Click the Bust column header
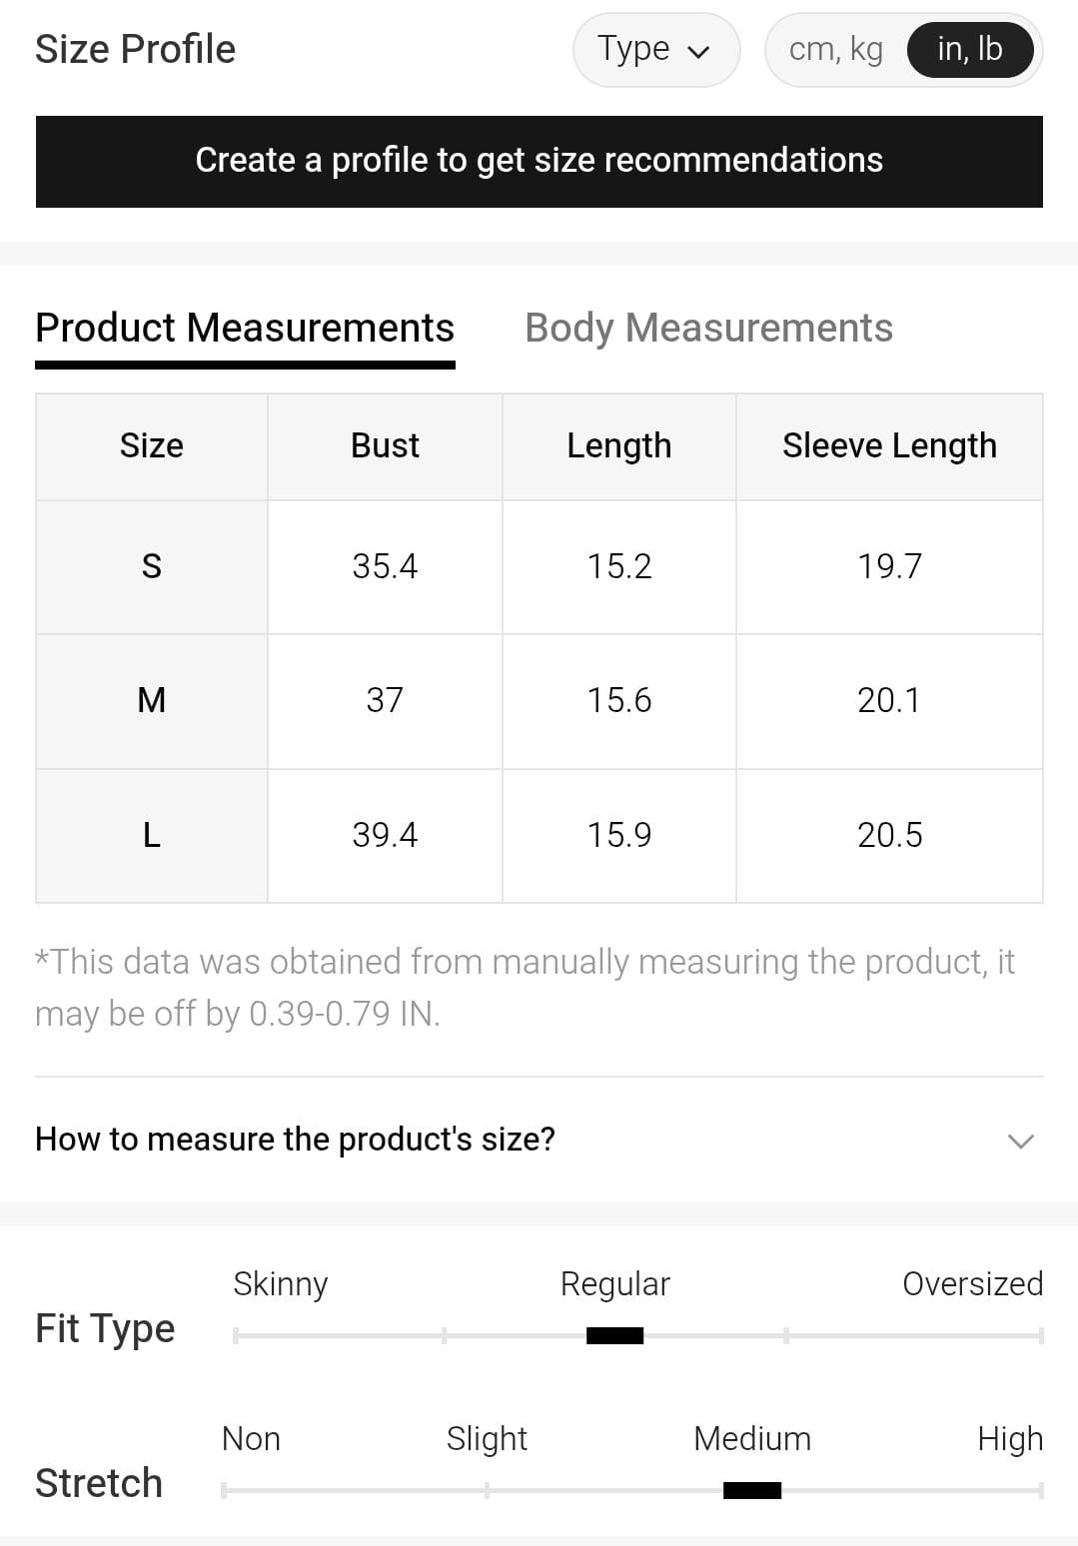This screenshot has width=1078, height=1546. 385,445
